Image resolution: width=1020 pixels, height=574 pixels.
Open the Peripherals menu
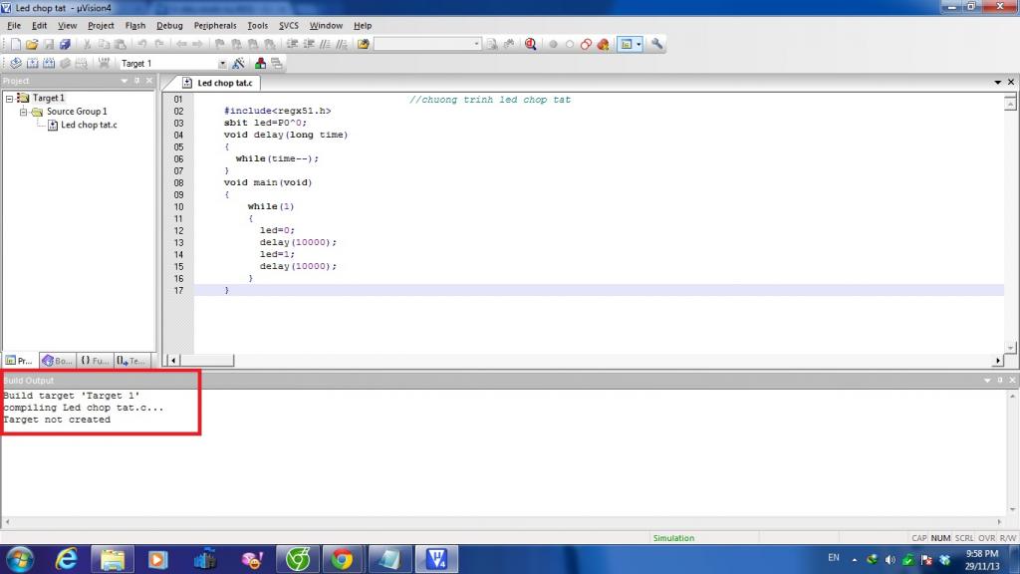tap(215, 26)
